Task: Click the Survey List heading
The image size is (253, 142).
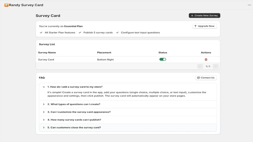Action: point(47,44)
